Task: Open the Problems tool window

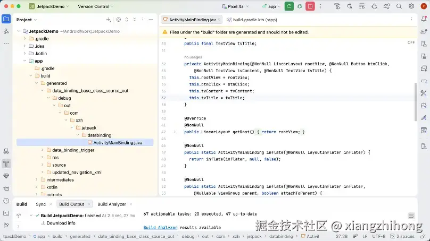Action: (x=6, y=201)
